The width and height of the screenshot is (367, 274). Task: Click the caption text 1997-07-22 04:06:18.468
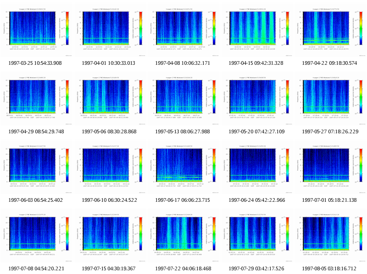point(183,268)
